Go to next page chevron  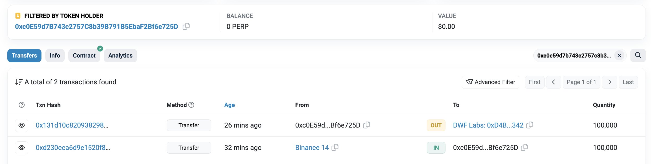[610, 82]
